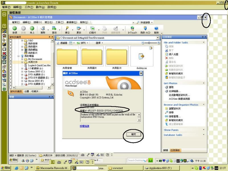Image resolution: width=228 pixels, height=171 pixels.
Task: Toggle the checkbox beside 共用文件
Action: click(11, 62)
